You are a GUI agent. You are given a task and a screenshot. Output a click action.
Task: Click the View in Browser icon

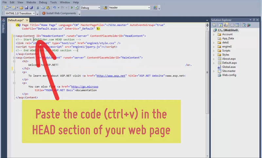point(77,8)
